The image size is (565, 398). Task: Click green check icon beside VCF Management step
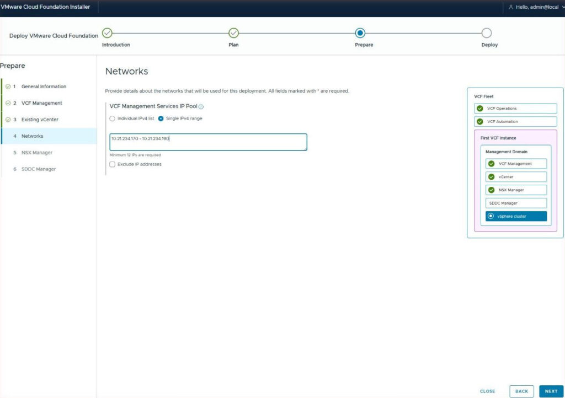click(x=8, y=103)
